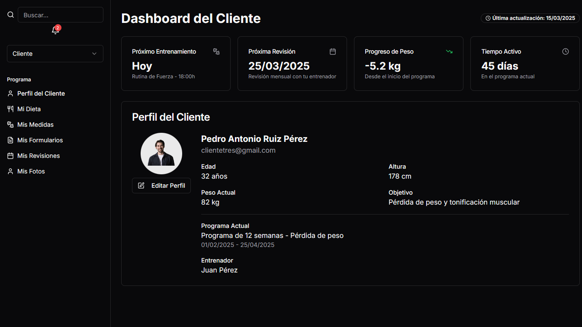Focus the Buscar search input field
582x327 pixels.
(61, 15)
